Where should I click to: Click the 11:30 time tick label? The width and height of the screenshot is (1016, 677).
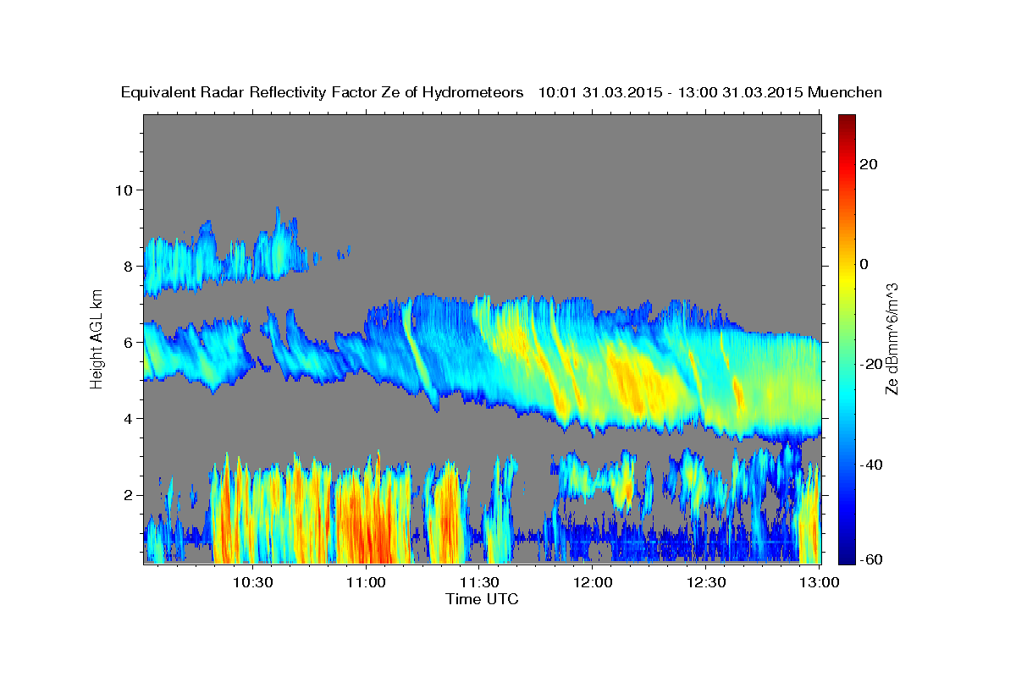point(480,583)
